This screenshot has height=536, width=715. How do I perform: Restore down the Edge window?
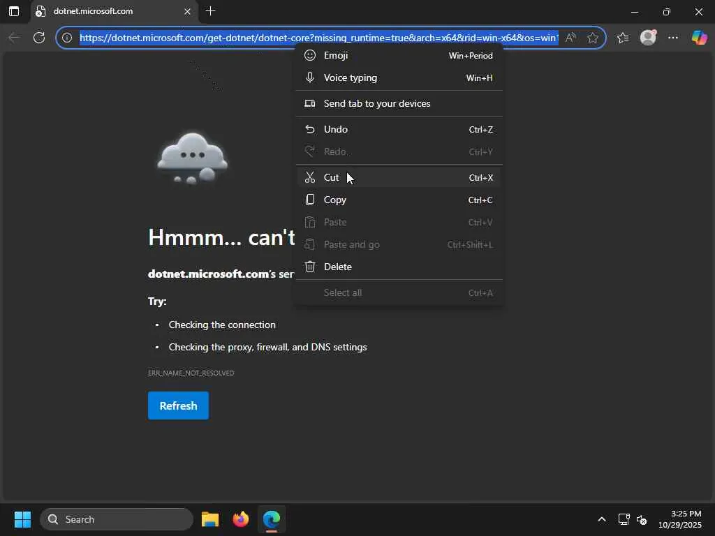(x=667, y=11)
